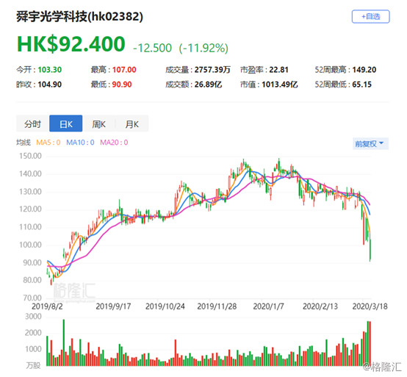The height and width of the screenshot is (377, 407).
Task: Toggle the MA5 moving average legend
Action: (x=48, y=143)
